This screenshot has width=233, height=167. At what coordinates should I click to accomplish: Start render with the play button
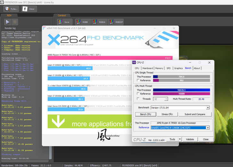8,22
